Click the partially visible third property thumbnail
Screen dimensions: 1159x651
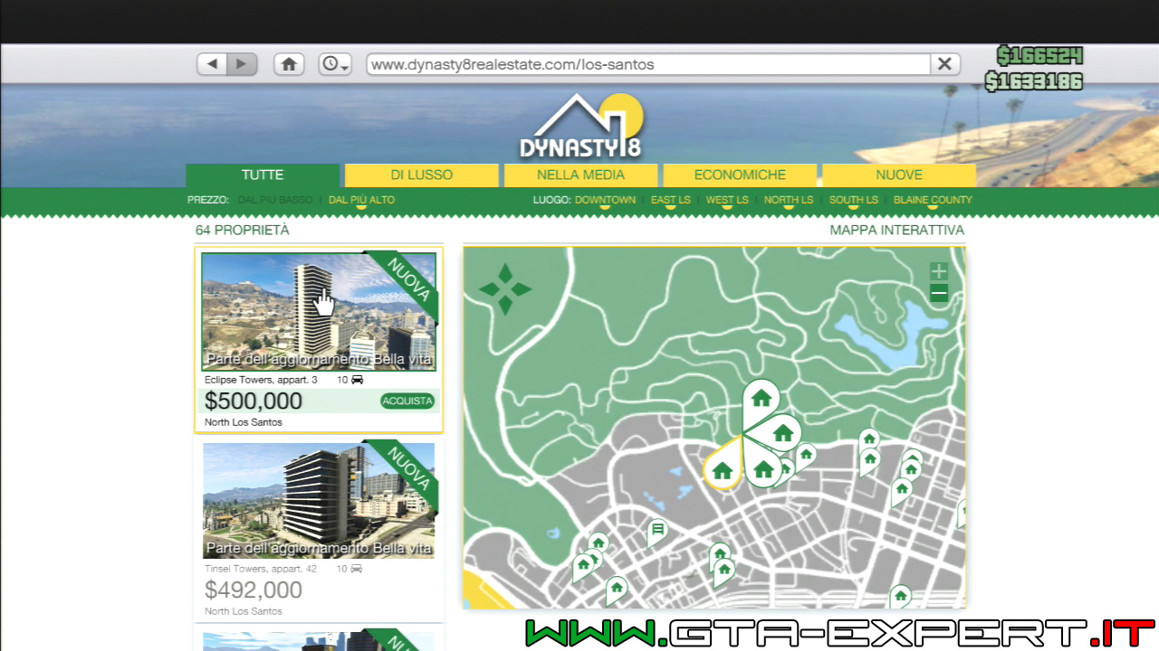coord(319,641)
